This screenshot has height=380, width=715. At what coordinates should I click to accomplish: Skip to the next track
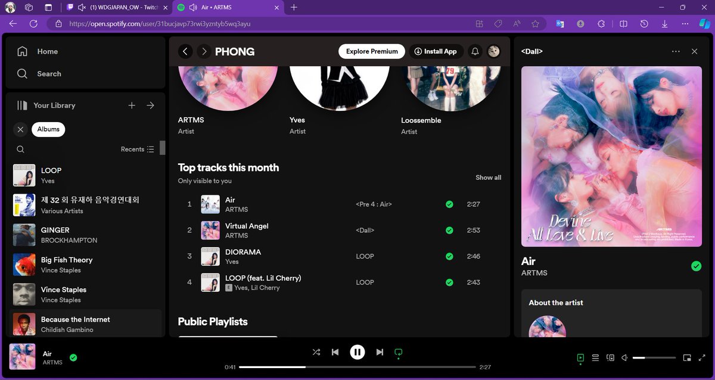pyautogui.click(x=380, y=352)
